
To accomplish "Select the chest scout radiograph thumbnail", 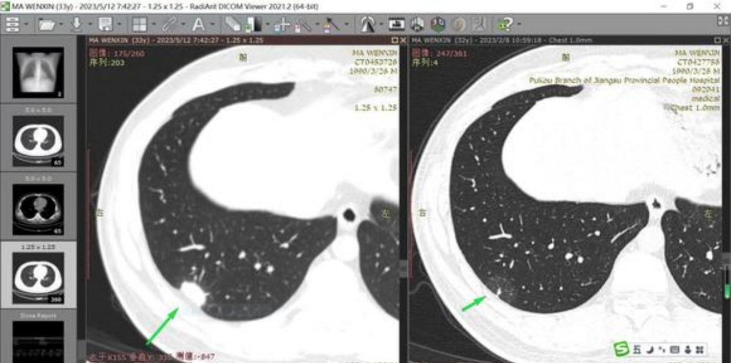I will coord(38,72).
